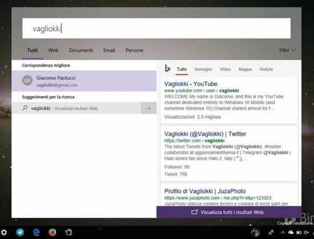Open the Vagliokki - YouTube result link

191,84
